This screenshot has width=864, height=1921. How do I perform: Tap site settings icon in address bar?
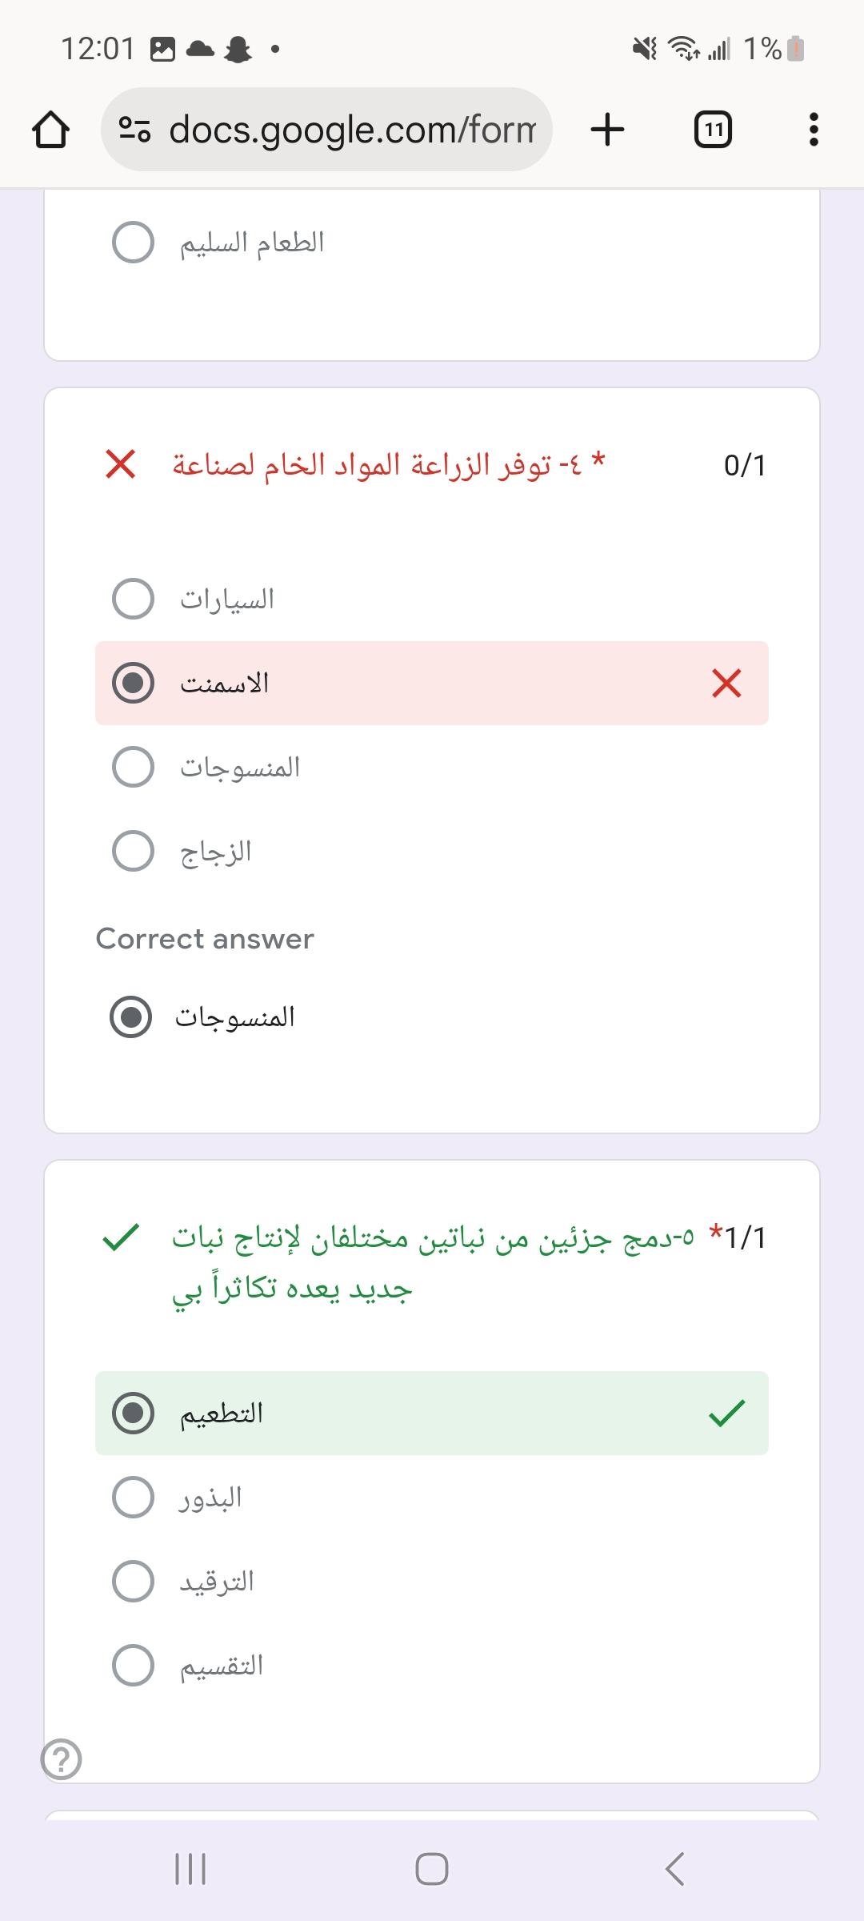[x=134, y=130]
